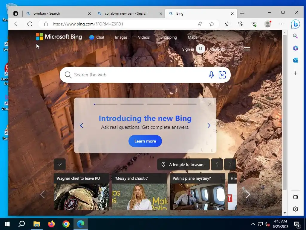Open Browser essentials heart icon

coord(254,24)
